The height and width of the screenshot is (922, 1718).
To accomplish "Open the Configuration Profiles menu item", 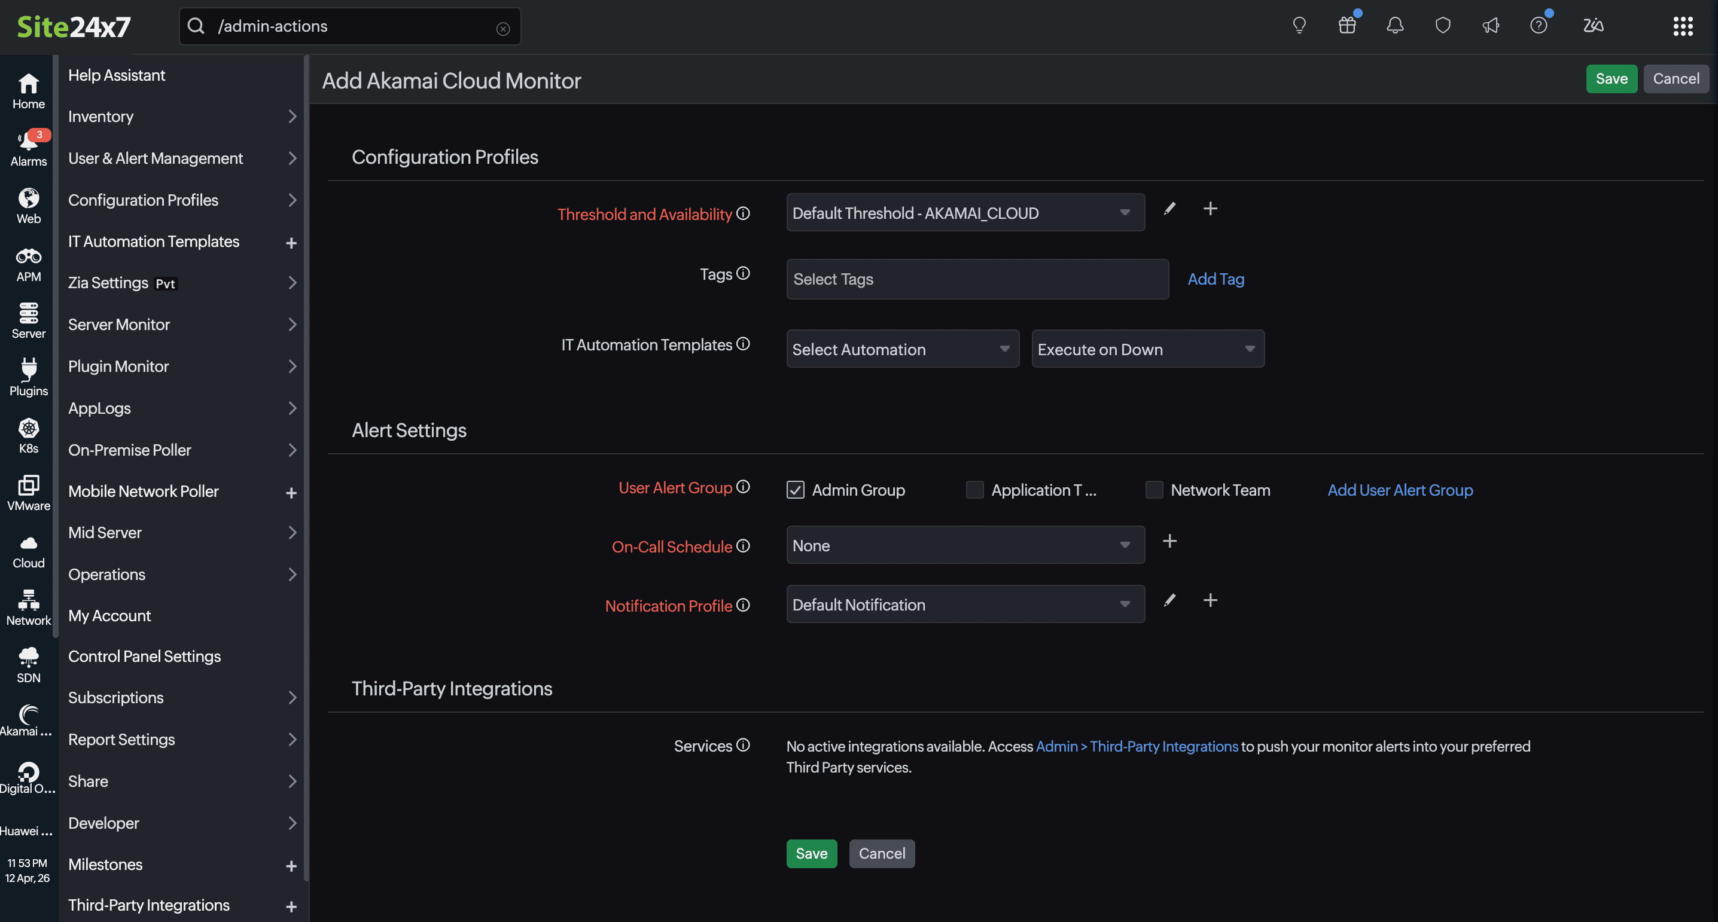I will click(143, 199).
